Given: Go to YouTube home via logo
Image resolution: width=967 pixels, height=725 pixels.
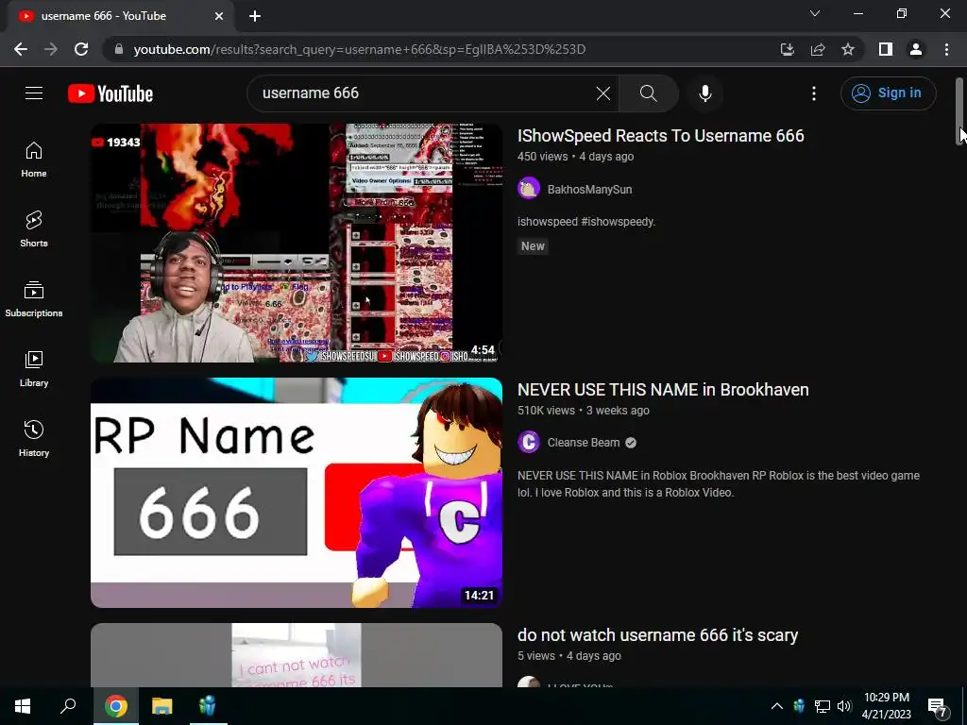Looking at the screenshot, I should (110, 93).
